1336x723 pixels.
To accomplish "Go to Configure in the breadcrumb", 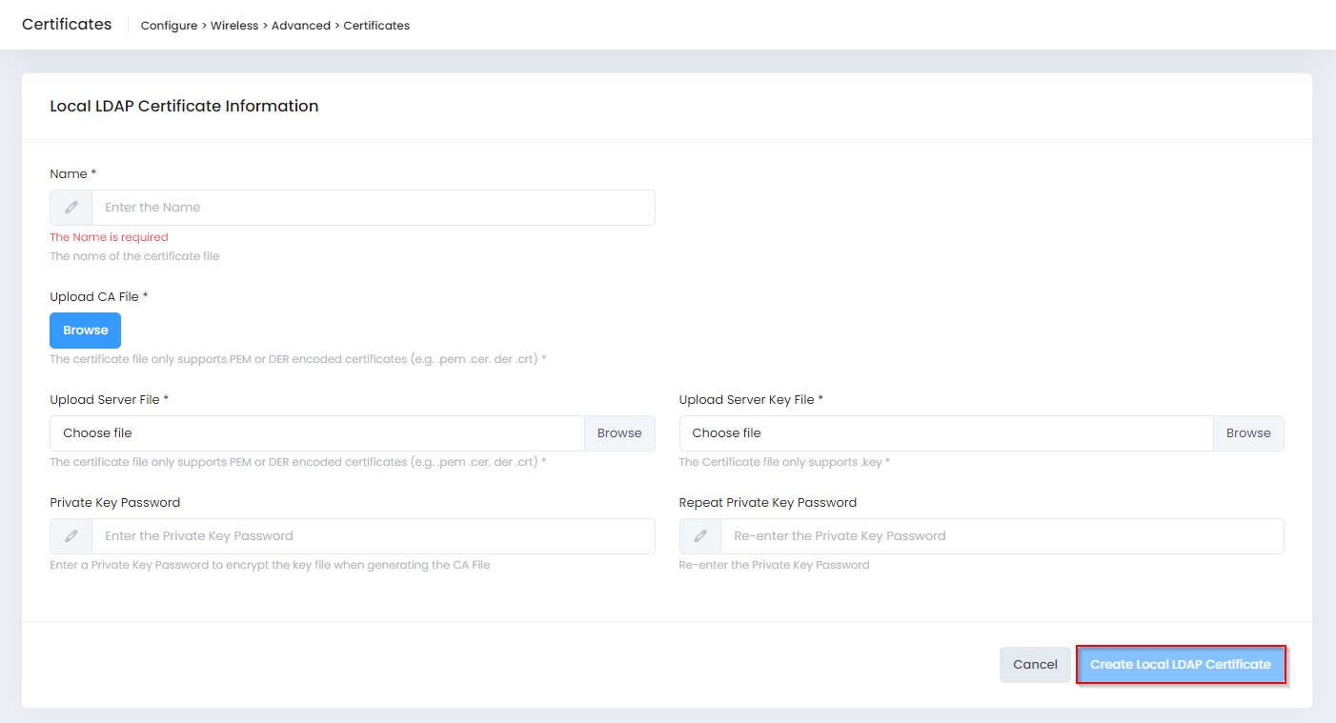I will [169, 26].
